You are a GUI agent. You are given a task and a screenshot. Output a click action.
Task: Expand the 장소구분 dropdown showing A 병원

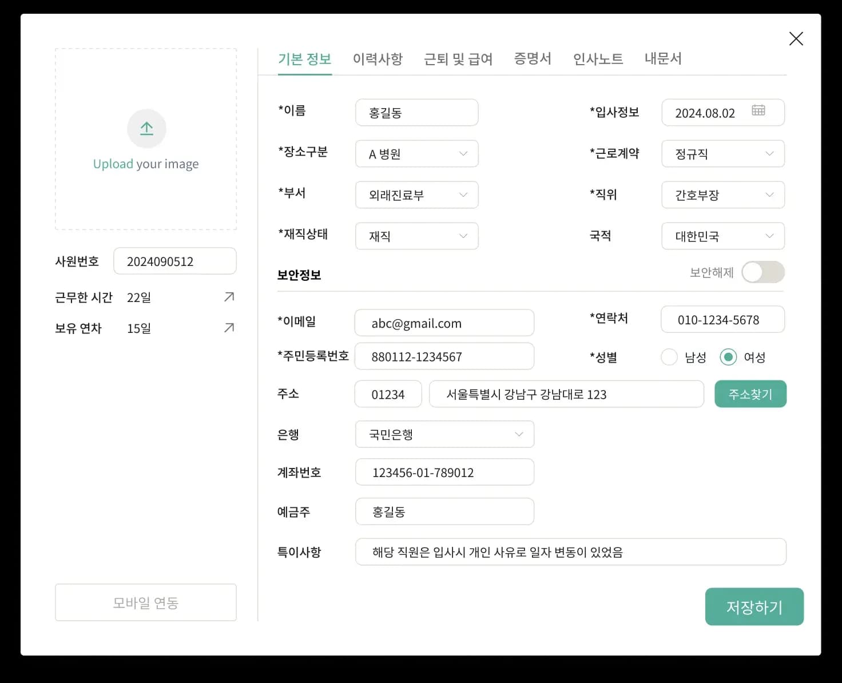click(x=416, y=154)
